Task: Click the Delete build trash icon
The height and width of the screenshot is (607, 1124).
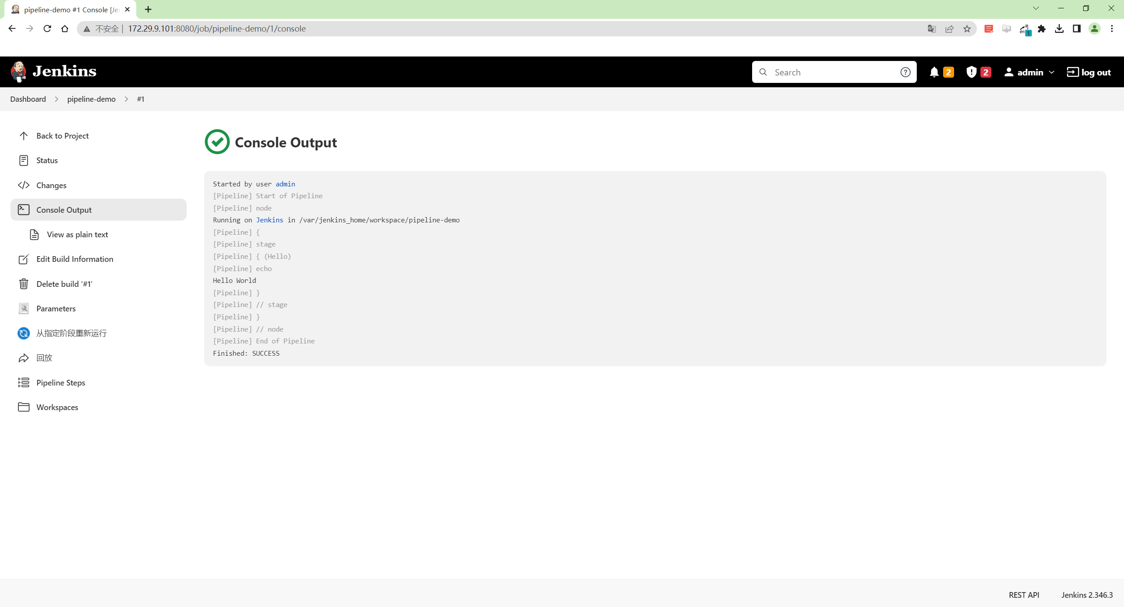Action: (24, 284)
